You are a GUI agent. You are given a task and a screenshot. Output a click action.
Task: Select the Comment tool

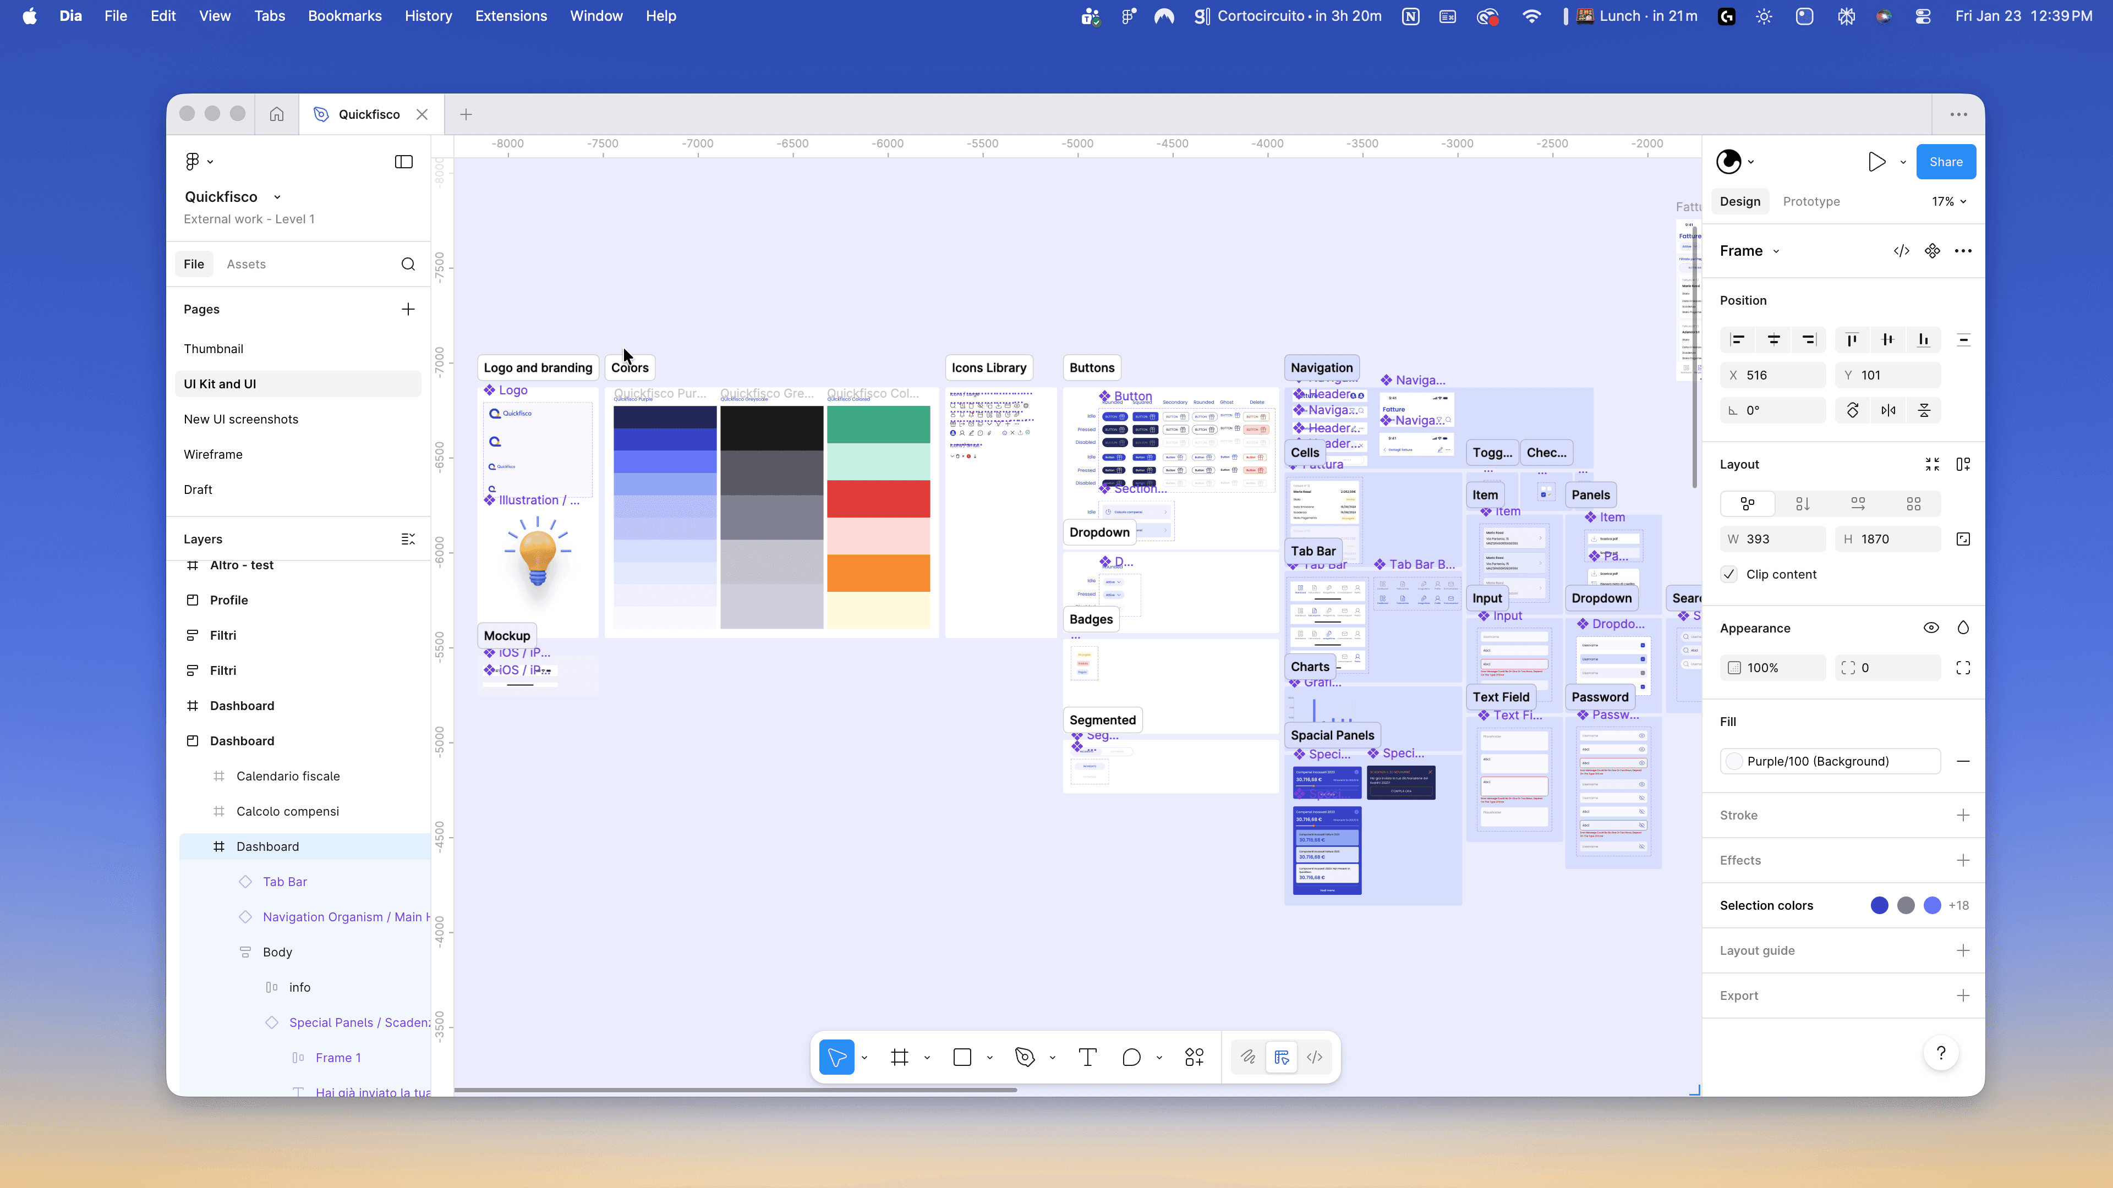click(x=1131, y=1058)
